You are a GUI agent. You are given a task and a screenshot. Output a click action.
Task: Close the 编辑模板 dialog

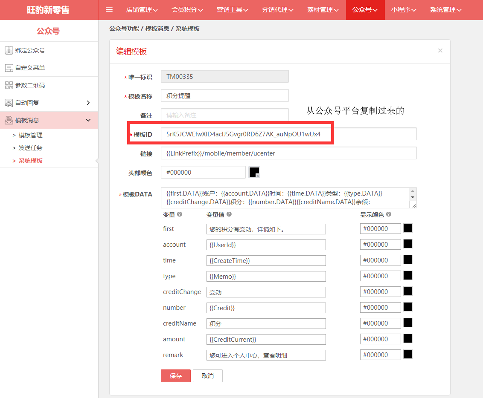click(x=440, y=51)
